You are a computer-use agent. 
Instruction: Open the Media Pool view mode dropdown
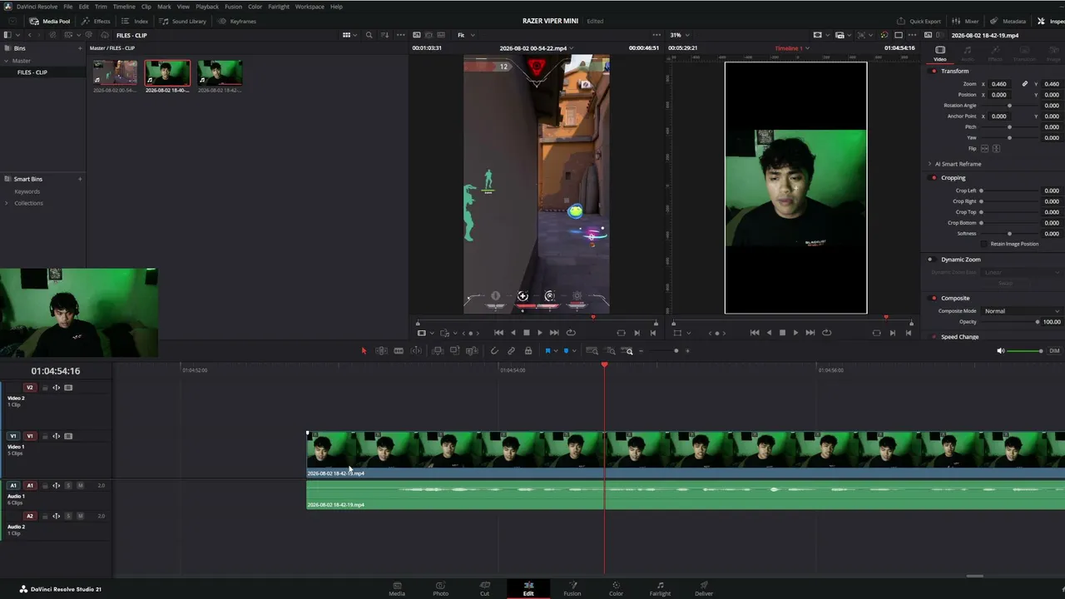[349, 35]
